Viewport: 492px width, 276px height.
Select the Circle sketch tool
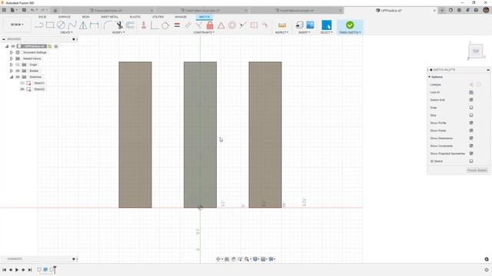point(61,25)
